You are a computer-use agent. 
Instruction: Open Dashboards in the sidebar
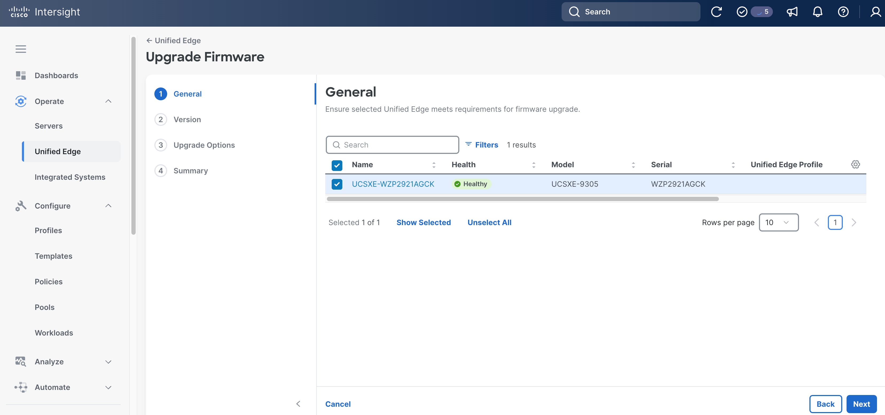pyautogui.click(x=56, y=75)
